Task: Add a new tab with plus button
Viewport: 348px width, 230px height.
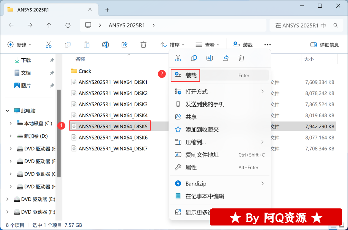Action: point(107,10)
